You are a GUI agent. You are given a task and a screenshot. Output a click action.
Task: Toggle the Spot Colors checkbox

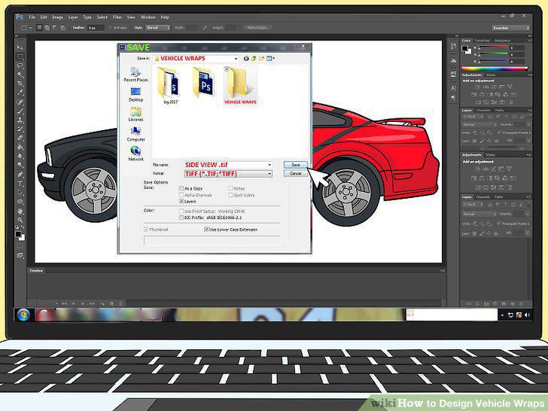(230, 195)
